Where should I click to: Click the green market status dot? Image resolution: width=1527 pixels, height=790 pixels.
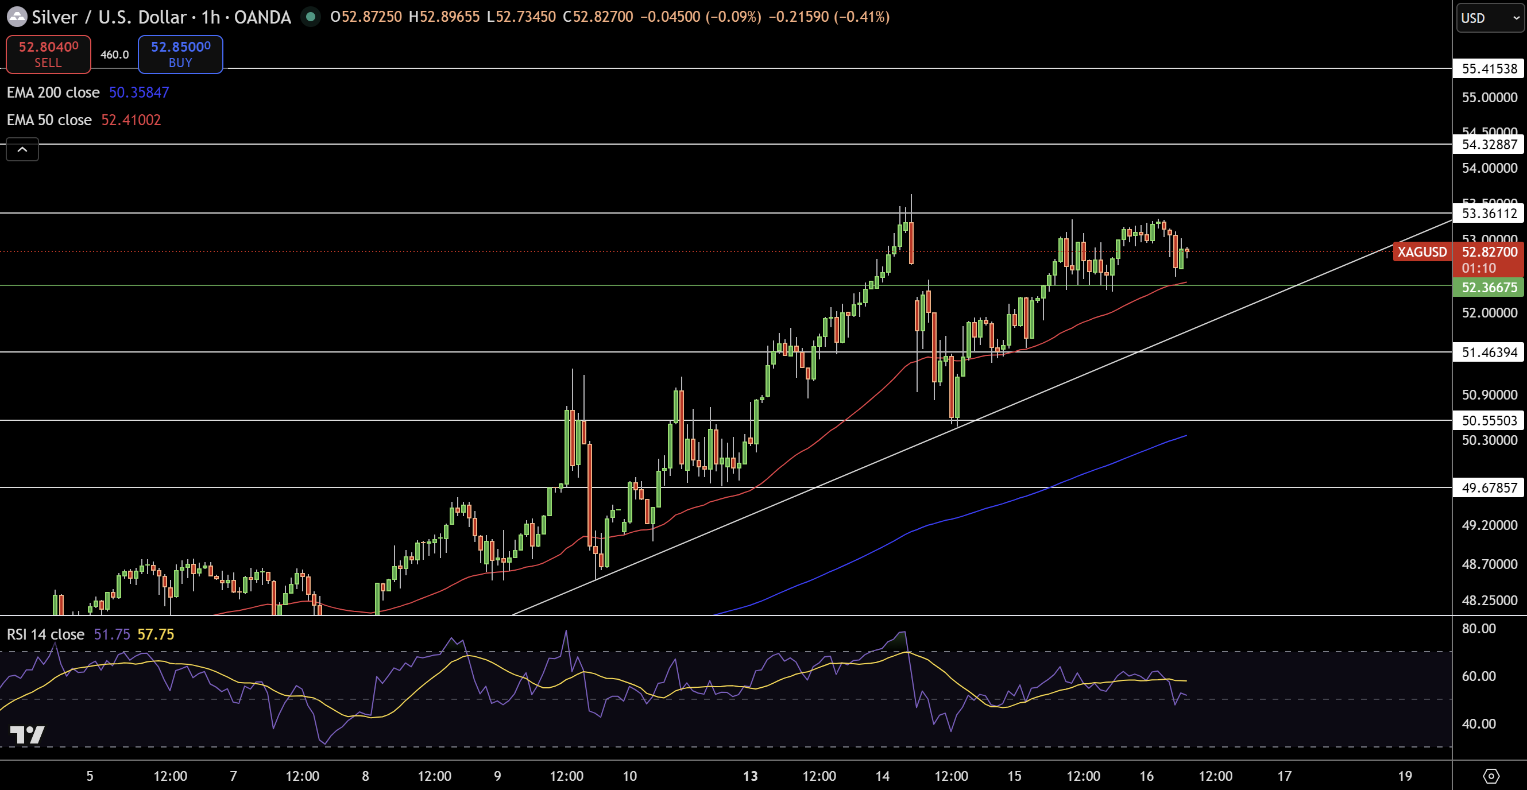(310, 17)
